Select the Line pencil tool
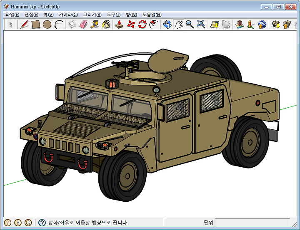The image size is (300, 230). pos(24,25)
